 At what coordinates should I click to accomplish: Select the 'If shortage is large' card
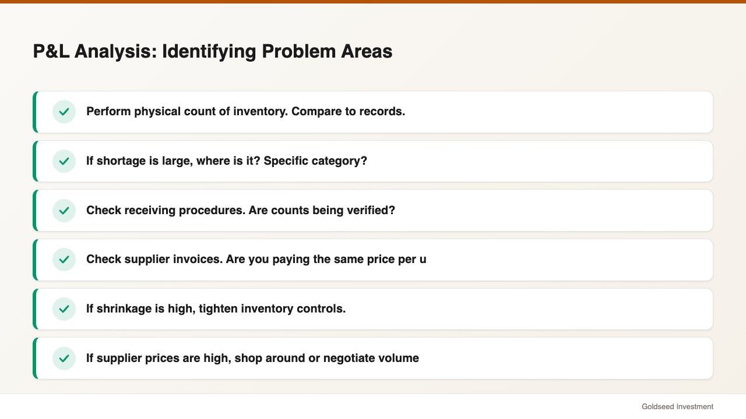click(x=373, y=161)
